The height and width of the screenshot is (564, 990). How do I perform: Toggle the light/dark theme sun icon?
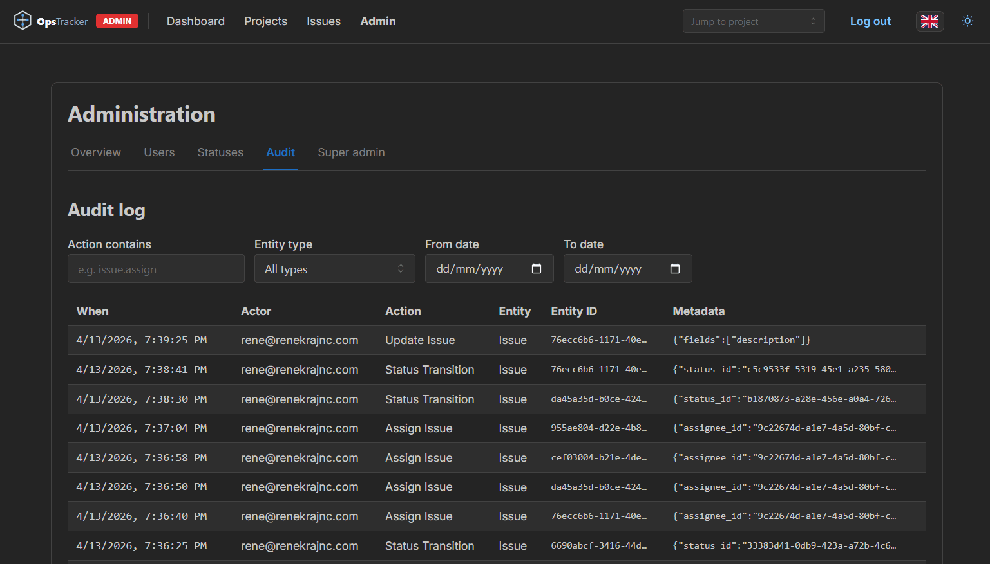[x=967, y=21]
